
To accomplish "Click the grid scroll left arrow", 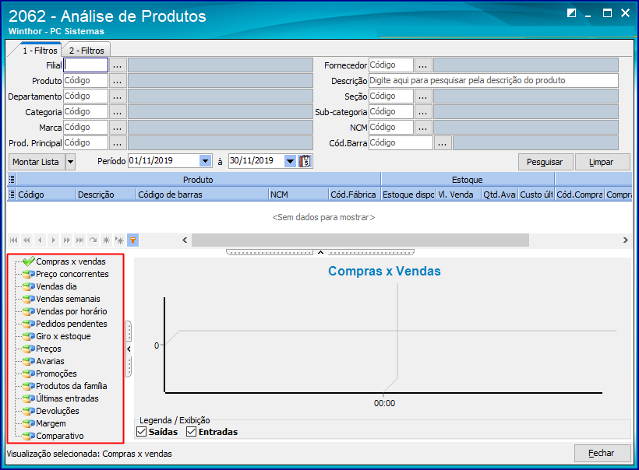I will 185,240.
